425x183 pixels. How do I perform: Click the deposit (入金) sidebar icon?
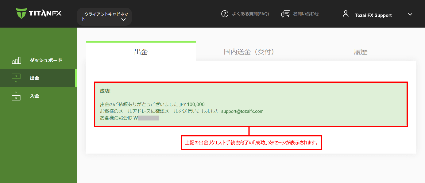[16, 96]
